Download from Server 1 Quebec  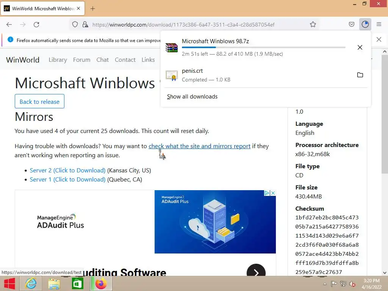tap(67, 179)
